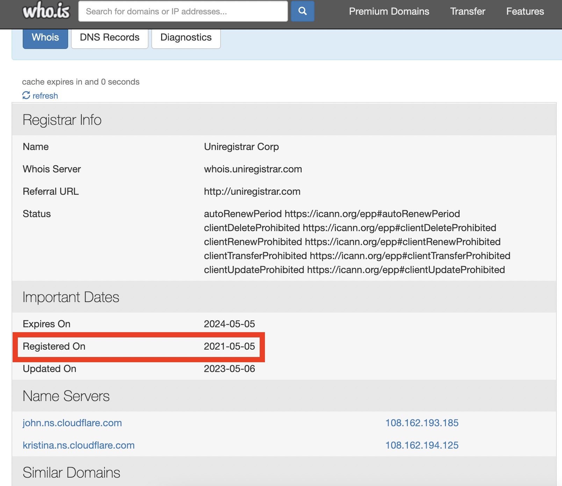Click the refresh arrows icon

point(26,95)
